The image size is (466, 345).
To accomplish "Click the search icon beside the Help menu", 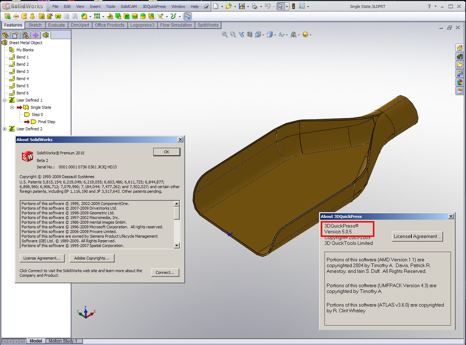I will (x=206, y=6).
